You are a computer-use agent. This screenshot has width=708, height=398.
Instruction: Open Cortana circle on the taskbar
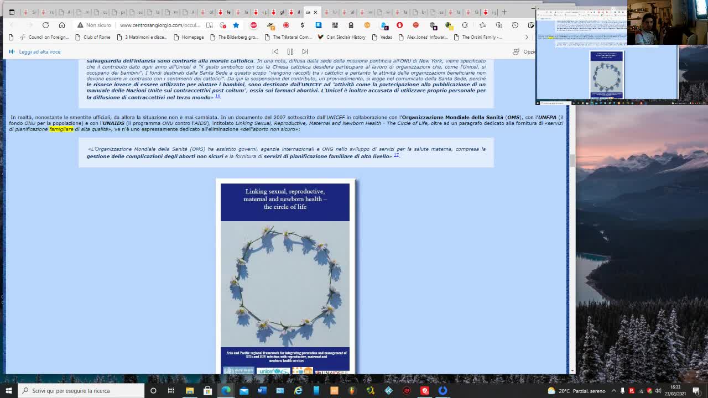[153, 391]
